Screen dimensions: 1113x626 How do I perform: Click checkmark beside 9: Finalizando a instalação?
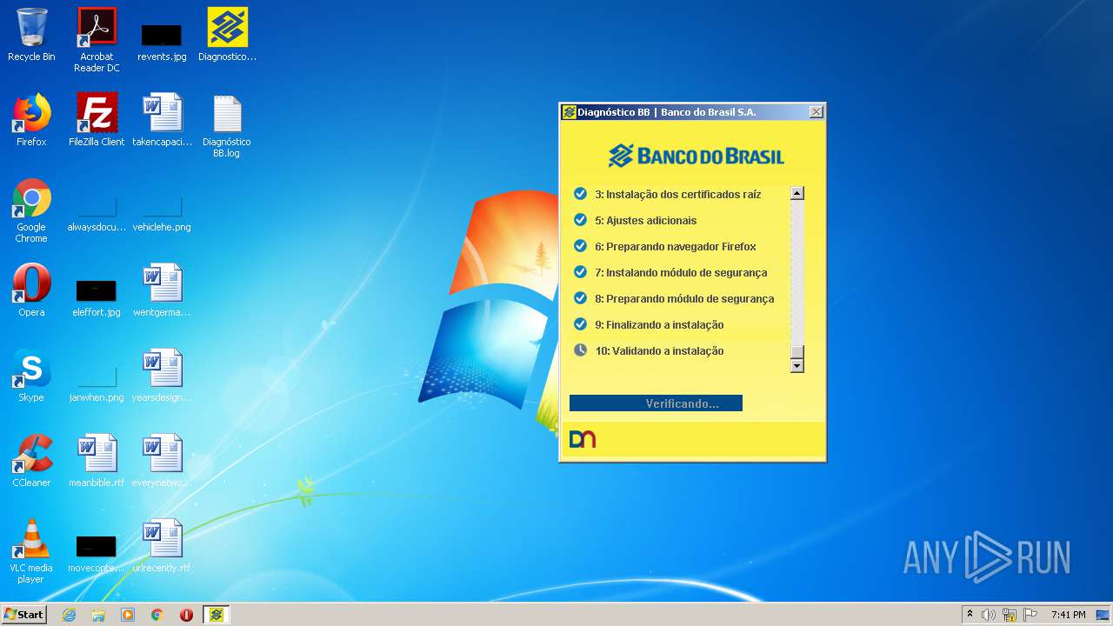[x=580, y=324]
